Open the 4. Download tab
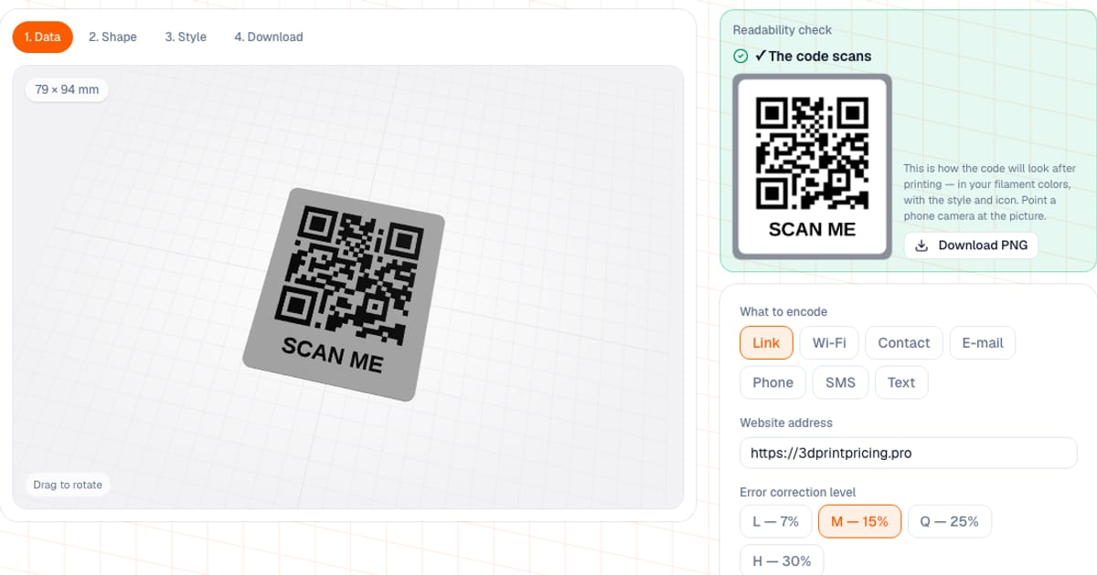This screenshot has height=575, width=1097. (x=269, y=37)
